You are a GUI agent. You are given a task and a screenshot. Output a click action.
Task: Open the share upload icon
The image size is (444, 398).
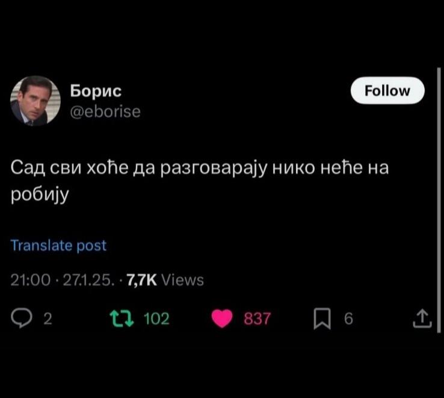coord(422,319)
